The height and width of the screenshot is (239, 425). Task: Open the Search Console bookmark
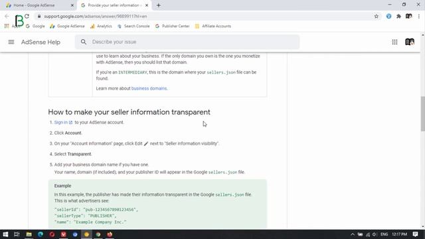(x=133, y=26)
